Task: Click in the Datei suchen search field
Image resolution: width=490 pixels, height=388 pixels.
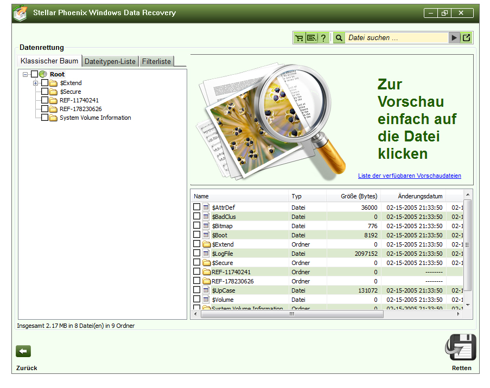Action: [396, 38]
